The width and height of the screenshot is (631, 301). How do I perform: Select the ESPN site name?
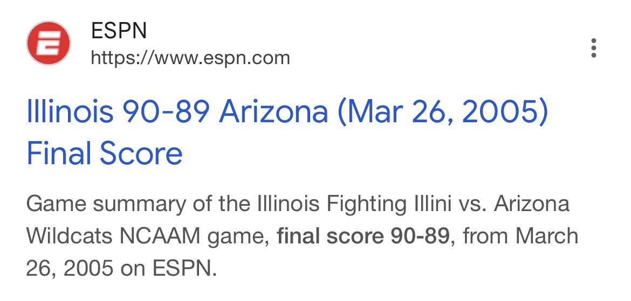pos(119,31)
